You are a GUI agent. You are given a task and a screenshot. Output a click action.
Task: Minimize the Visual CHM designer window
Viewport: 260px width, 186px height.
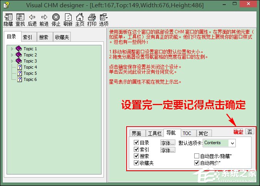(224, 4)
